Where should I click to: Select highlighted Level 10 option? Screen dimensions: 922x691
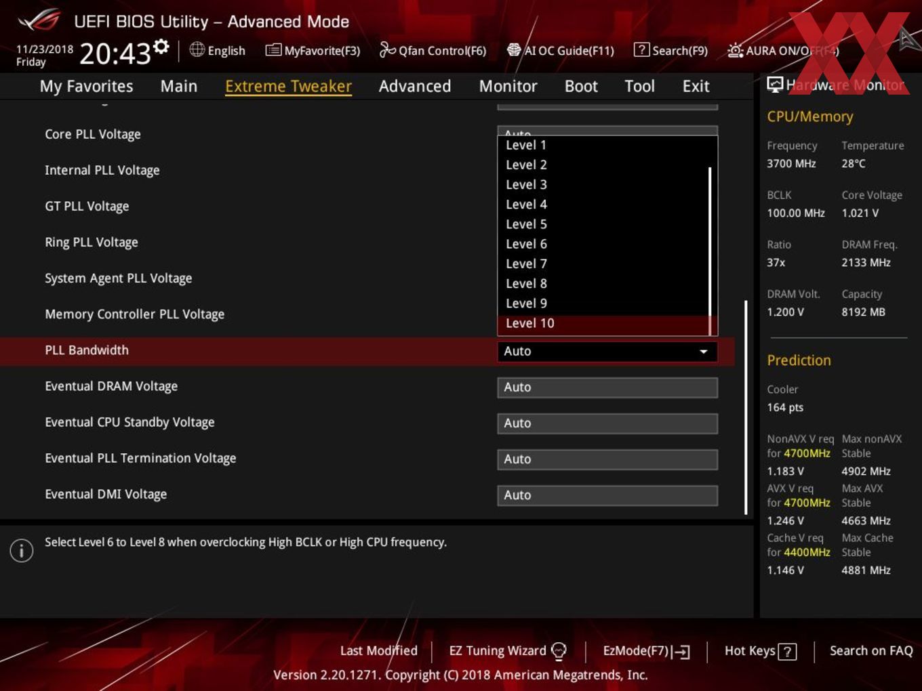click(x=603, y=324)
